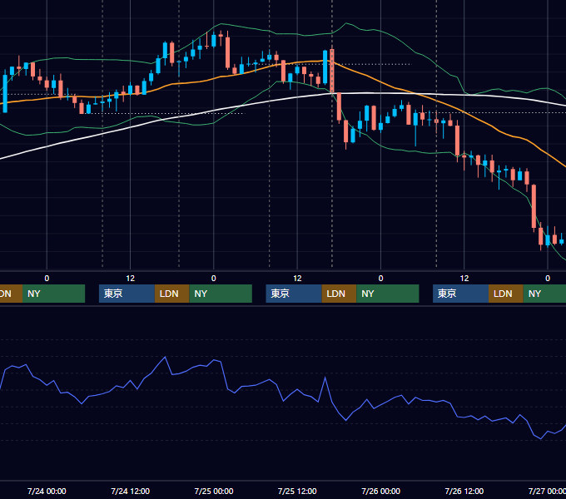Select the LDN session block following 7/24 東京

click(x=171, y=294)
